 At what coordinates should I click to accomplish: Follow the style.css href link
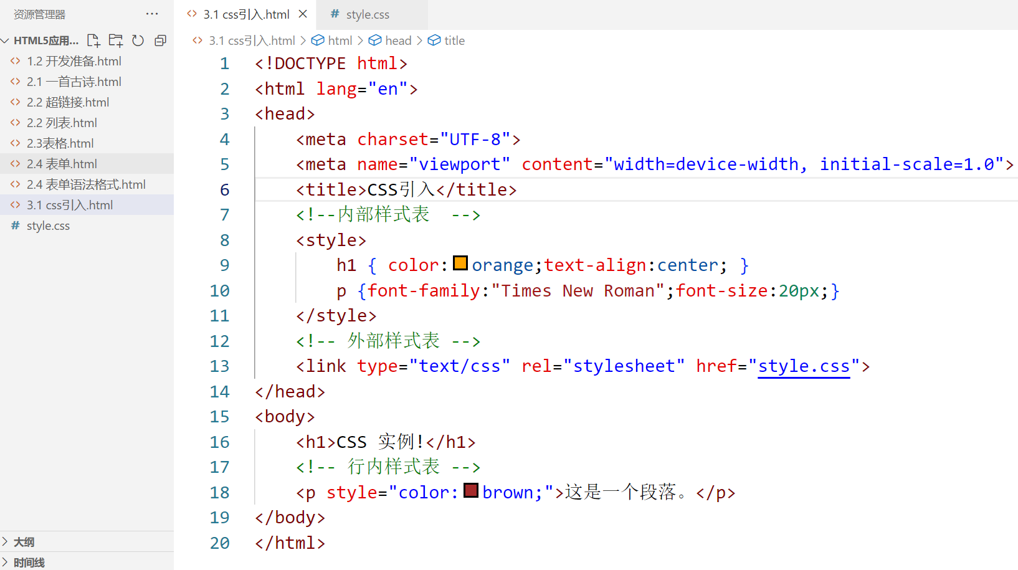[804, 366]
